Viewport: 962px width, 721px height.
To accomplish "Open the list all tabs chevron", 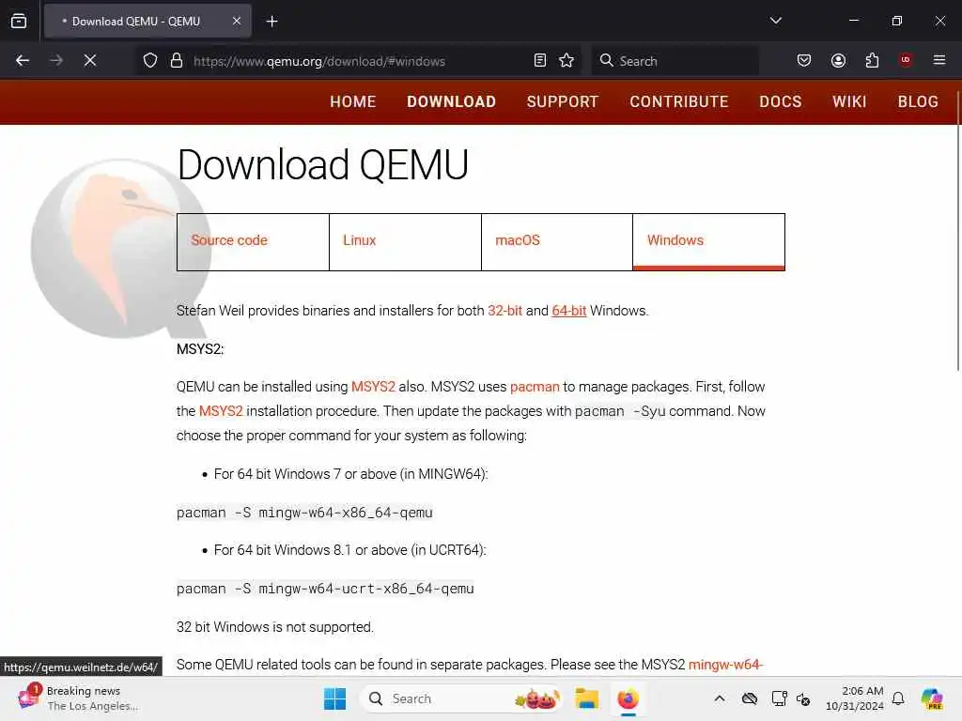I will point(775,21).
